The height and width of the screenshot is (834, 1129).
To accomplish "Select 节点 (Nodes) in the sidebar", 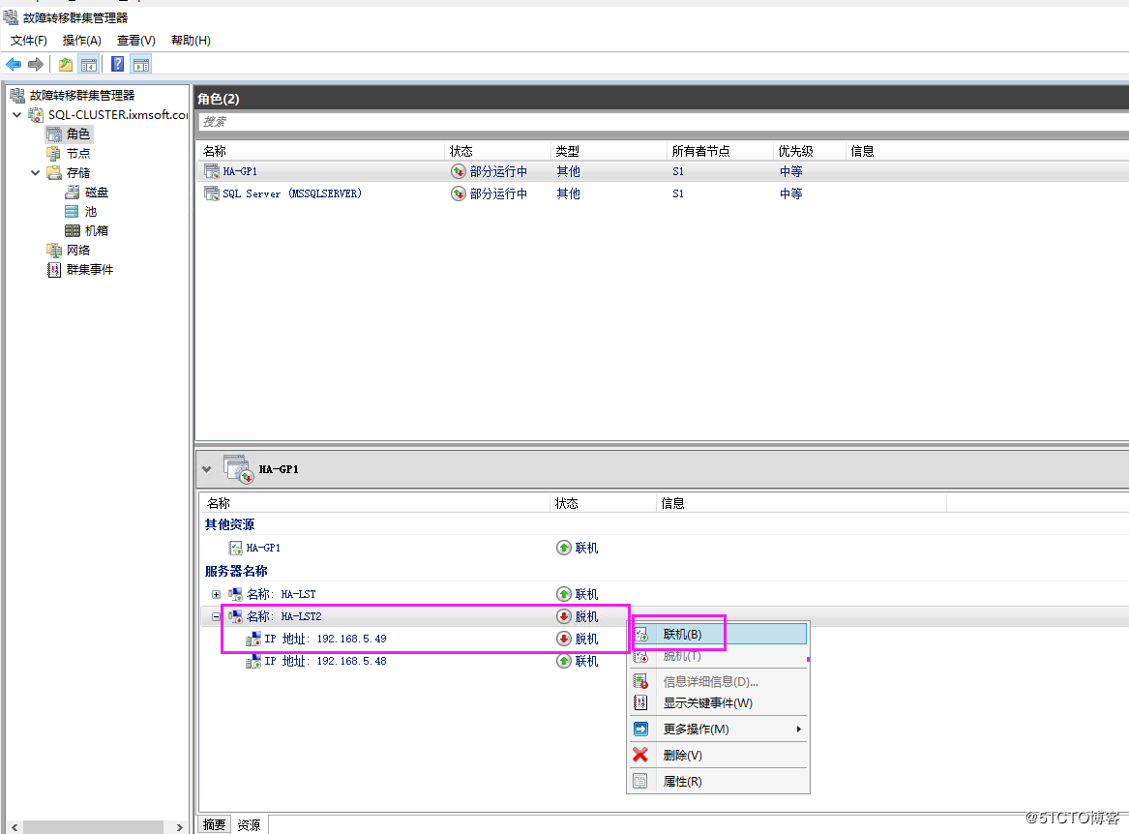I will (x=75, y=153).
